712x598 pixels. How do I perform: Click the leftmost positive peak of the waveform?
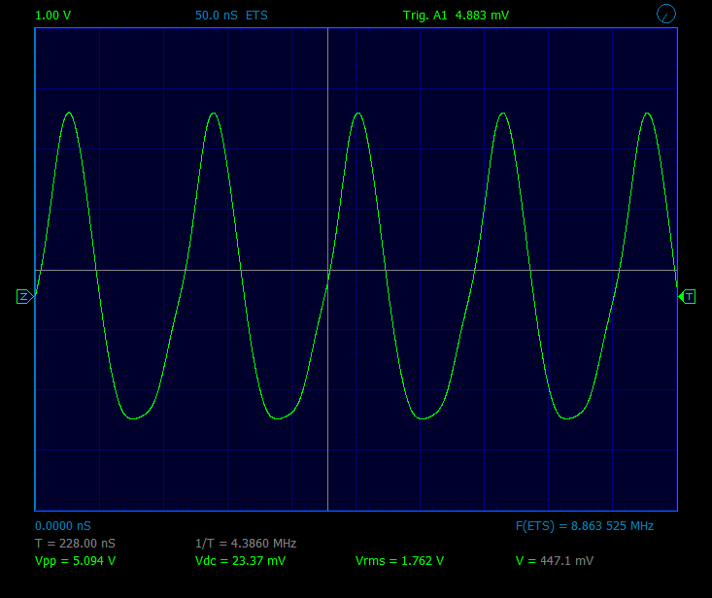click(x=69, y=113)
